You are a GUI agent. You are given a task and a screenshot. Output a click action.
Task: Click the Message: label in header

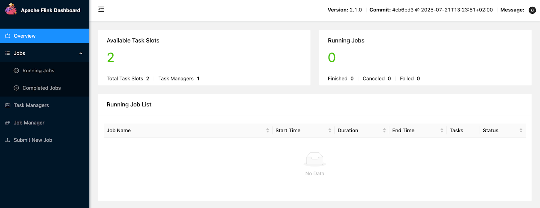click(x=512, y=10)
